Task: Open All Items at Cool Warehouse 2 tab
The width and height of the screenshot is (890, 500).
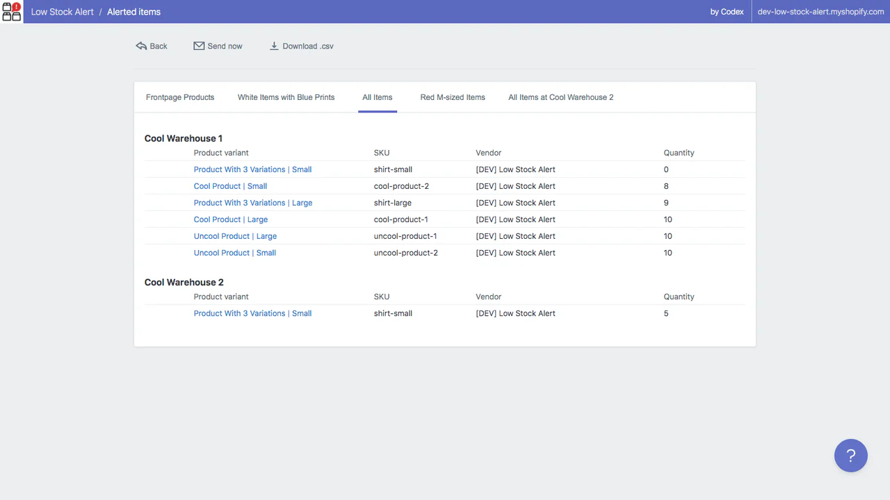Action: coord(560,97)
